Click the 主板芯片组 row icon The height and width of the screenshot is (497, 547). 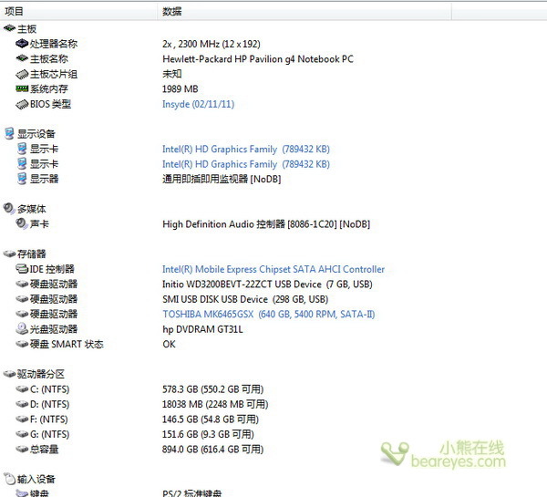pos(22,74)
